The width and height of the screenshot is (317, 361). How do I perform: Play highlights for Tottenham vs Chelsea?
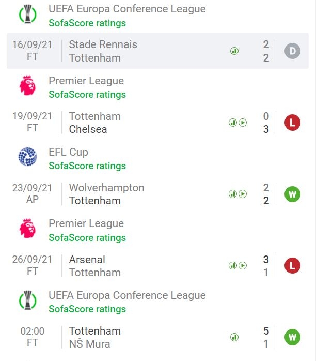click(243, 123)
